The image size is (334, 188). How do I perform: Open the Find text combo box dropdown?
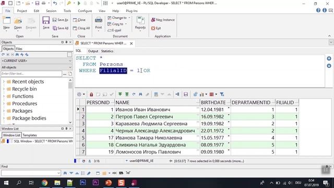click(x=58, y=173)
